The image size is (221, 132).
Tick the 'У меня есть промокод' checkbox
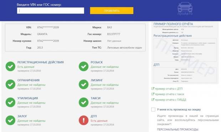coord(153,109)
